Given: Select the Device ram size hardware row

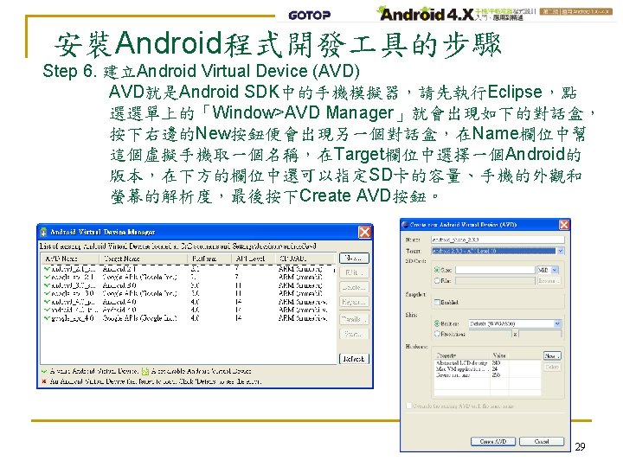Looking at the screenshot, I should tap(487, 374).
